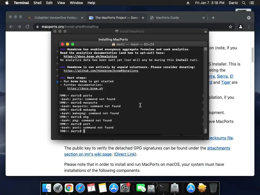
Task: Open the Window menu
Action: (76, 3)
